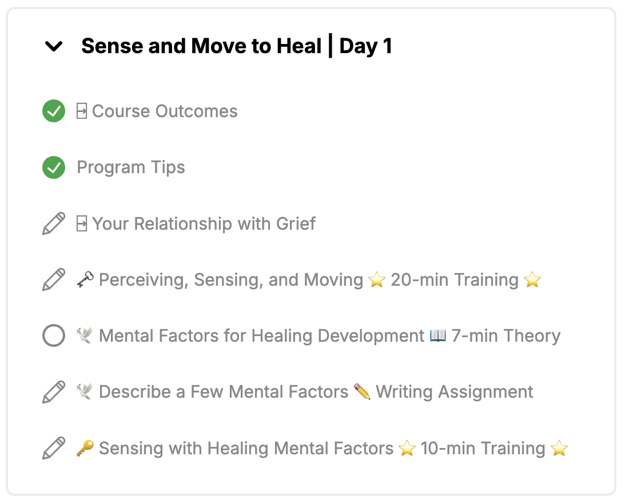This screenshot has height=504, width=629.
Task: Click pencil icon beside Perceiving, Sensing, and Moving
Action: pos(54,279)
